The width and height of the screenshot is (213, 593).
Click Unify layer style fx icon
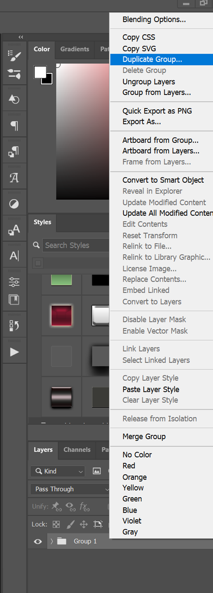point(85,506)
